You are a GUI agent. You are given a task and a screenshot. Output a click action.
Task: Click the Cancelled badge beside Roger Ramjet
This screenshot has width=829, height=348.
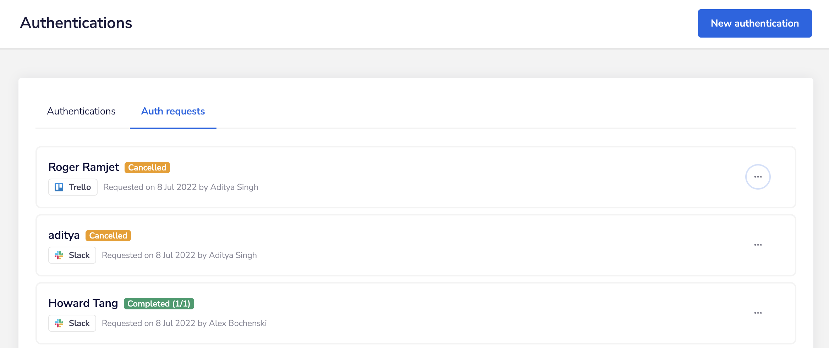(147, 168)
